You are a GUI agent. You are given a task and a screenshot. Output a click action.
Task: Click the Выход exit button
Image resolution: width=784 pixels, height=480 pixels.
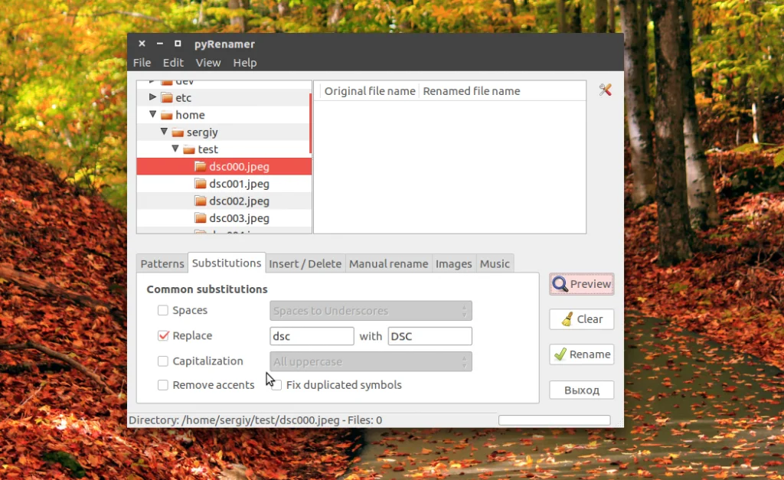point(582,390)
